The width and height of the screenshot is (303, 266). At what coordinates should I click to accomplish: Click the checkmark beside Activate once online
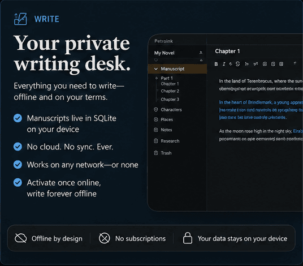[18, 182]
